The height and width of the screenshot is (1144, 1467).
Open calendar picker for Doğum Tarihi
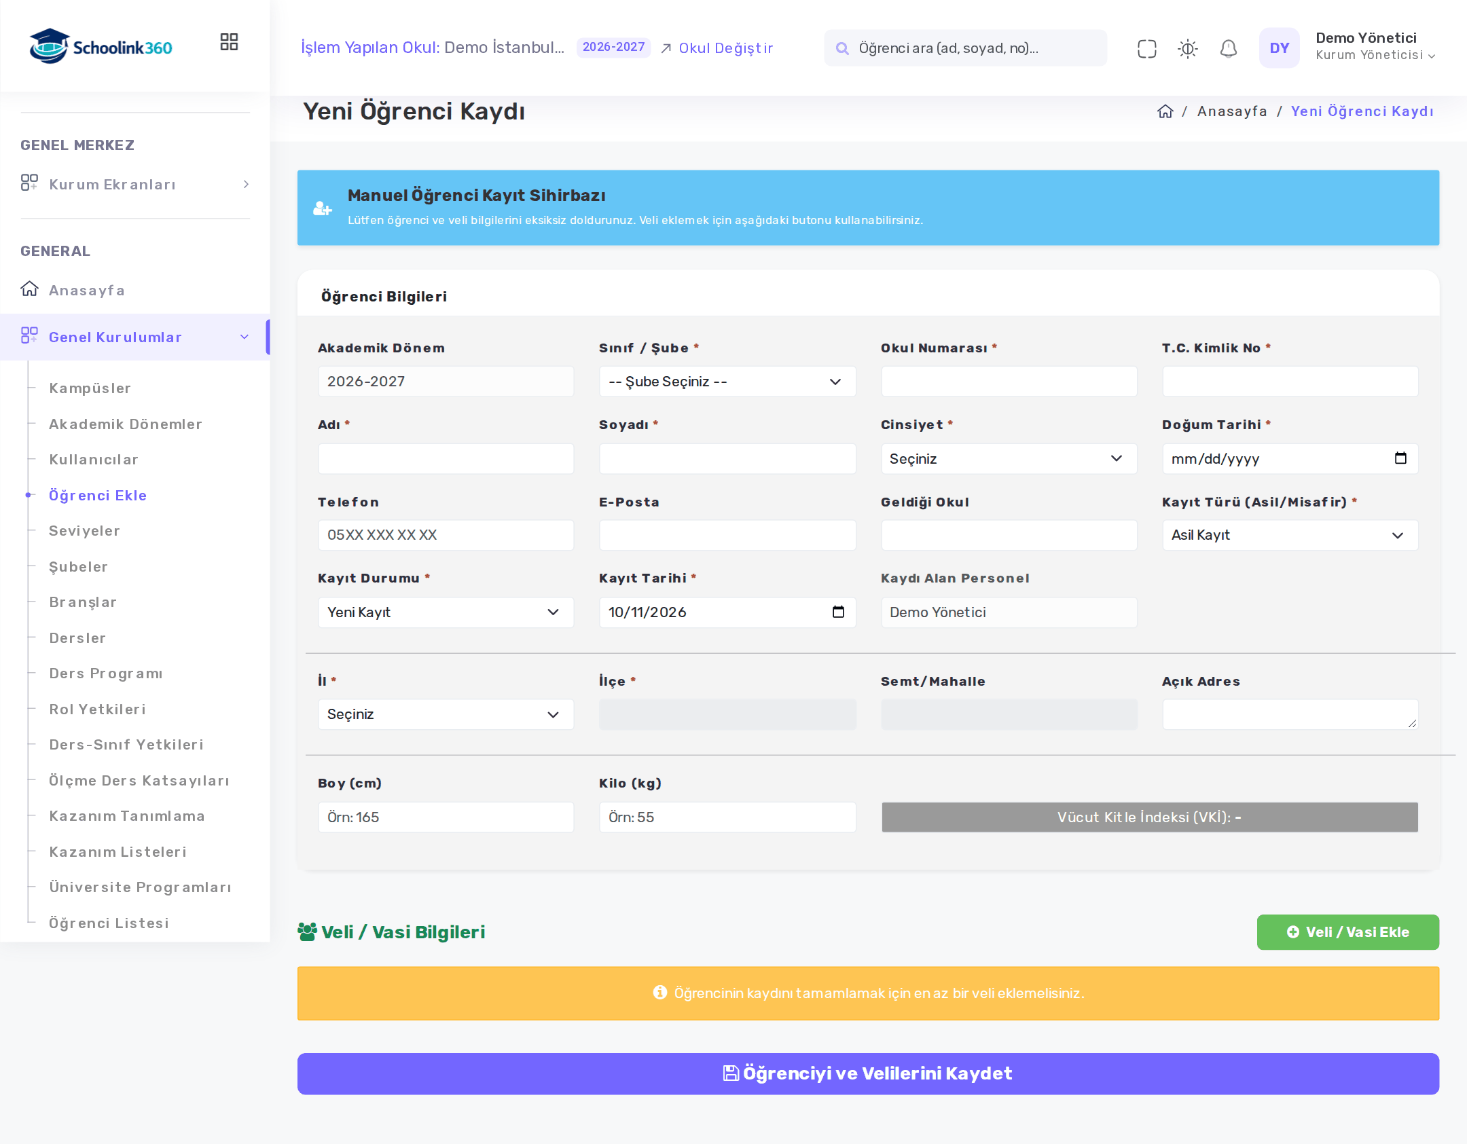coord(1400,458)
